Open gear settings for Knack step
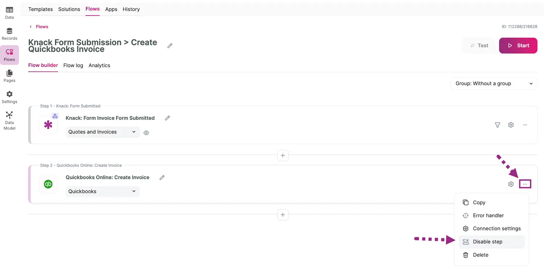The image size is (544, 280). 511,125
